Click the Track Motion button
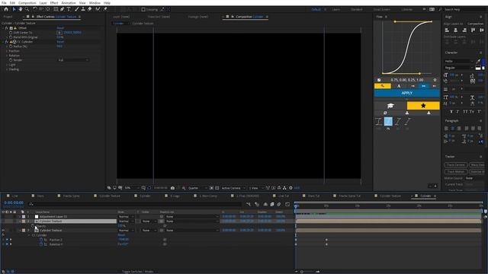The width and height of the screenshot is (488, 274). point(456,171)
